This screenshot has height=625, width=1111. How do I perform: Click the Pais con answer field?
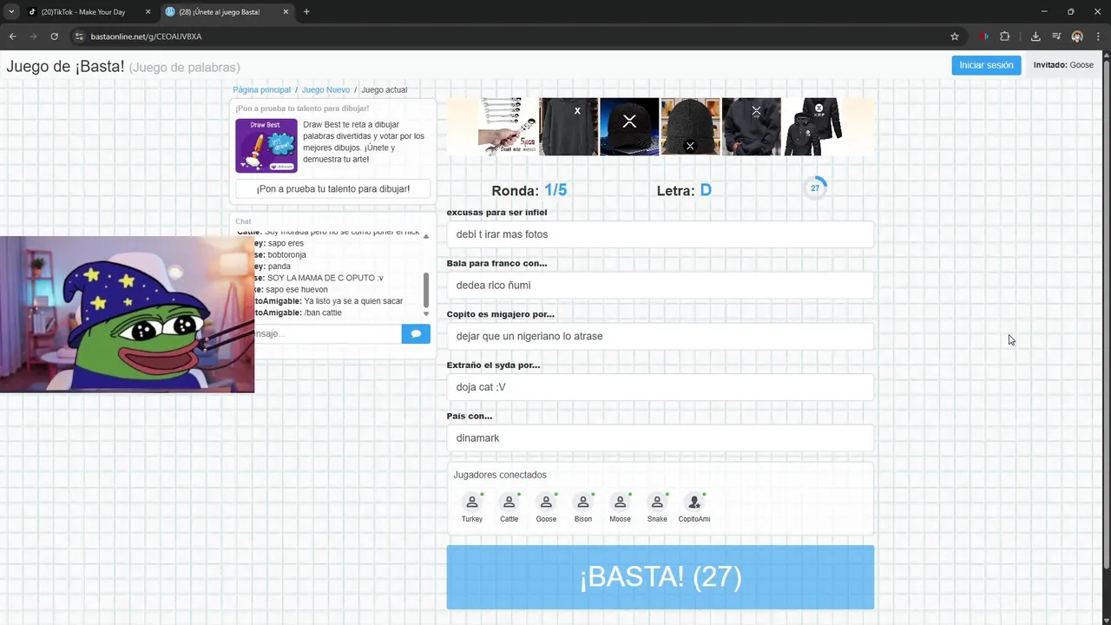point(660,437)
